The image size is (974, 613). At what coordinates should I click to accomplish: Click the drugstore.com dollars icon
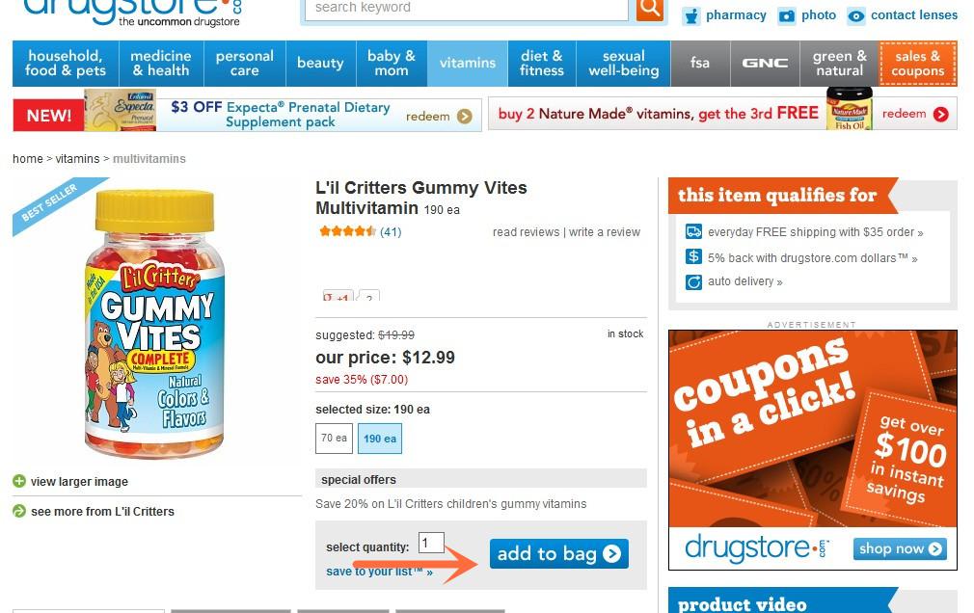(x=693, y=256)
